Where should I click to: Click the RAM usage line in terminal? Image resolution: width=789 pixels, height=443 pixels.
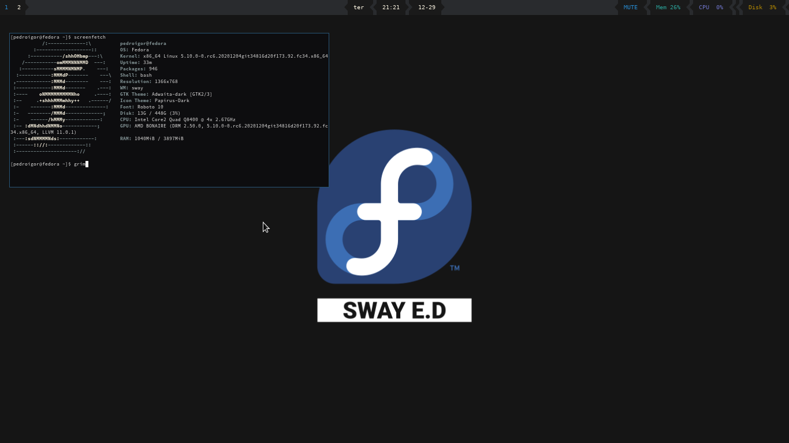tap(151, 139)
